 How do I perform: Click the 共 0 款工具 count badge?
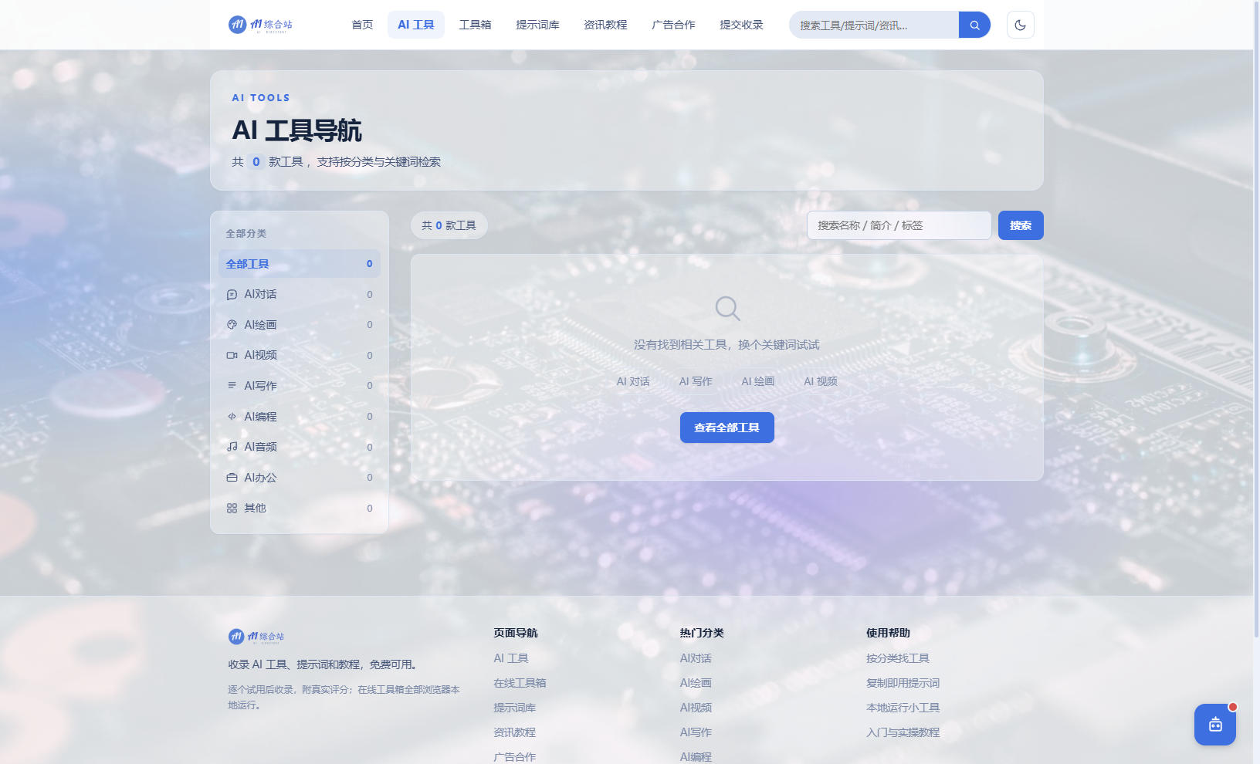coord(449,225)
